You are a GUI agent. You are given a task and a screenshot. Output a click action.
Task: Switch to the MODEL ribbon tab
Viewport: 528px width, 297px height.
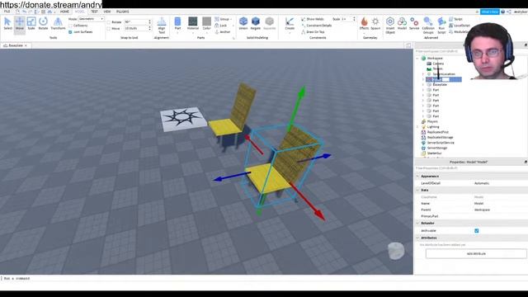click(79, 12)
